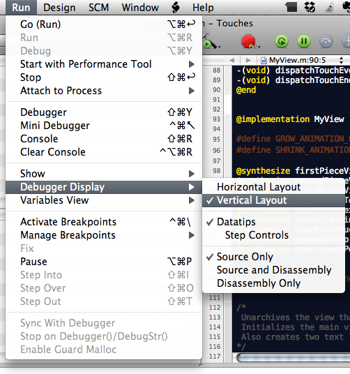Click line number 112 in gutter
The width and height of the screenshot is (350, 374).
click(x=215, y=308)
